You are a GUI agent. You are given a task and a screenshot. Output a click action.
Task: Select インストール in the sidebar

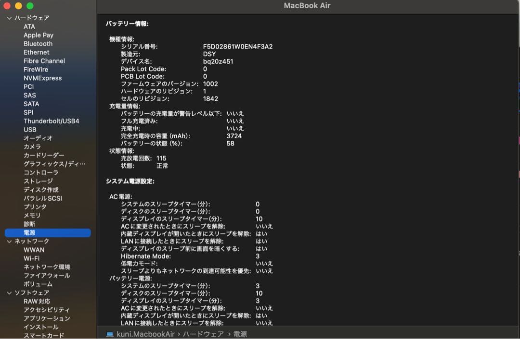41,327
